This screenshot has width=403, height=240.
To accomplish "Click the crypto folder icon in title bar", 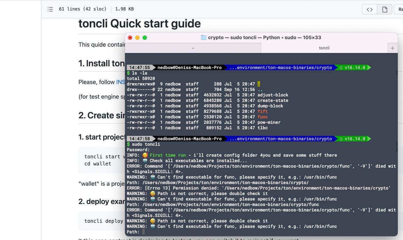I will point(204,37).
